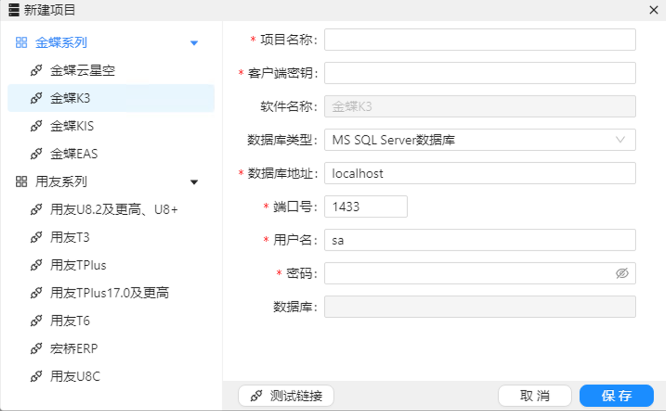Click the link icon beside 金蝶KIS
The width and height of the screenshot is (666, 411).
click(36, 126)
